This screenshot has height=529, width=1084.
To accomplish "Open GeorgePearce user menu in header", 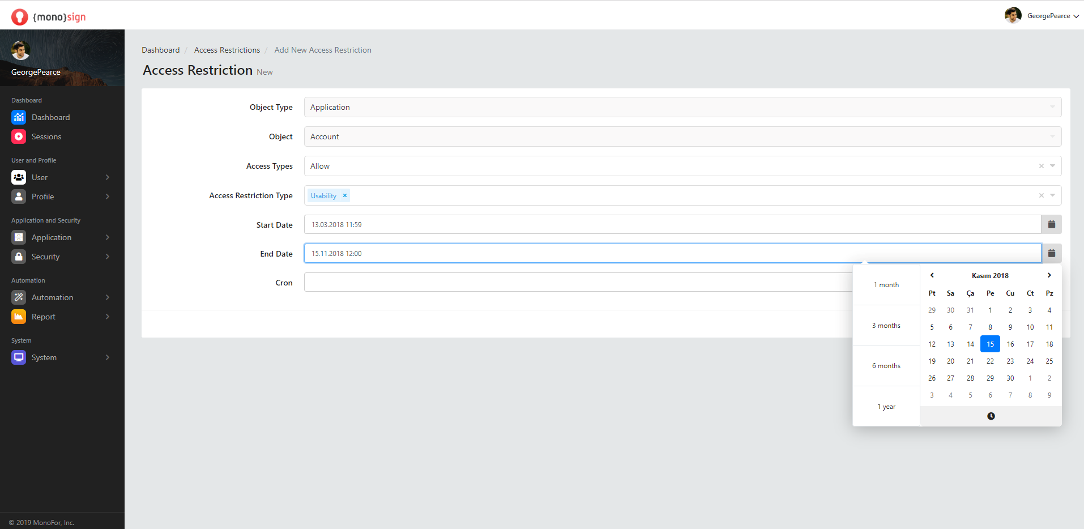I will [1042, 16].
